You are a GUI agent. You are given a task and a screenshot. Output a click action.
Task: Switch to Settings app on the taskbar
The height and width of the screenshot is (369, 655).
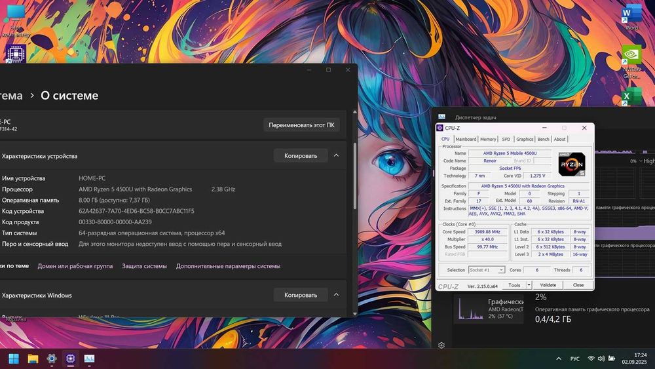52,359
